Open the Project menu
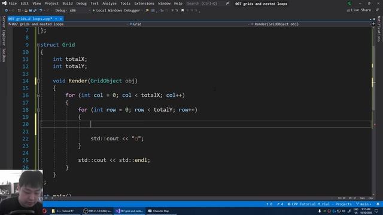The width and height of the screenshot is (383, 215). tap(51, 4)
